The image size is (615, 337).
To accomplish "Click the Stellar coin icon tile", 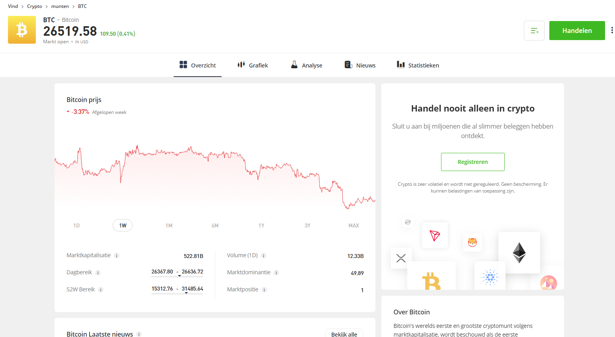I will pos(408,222).
